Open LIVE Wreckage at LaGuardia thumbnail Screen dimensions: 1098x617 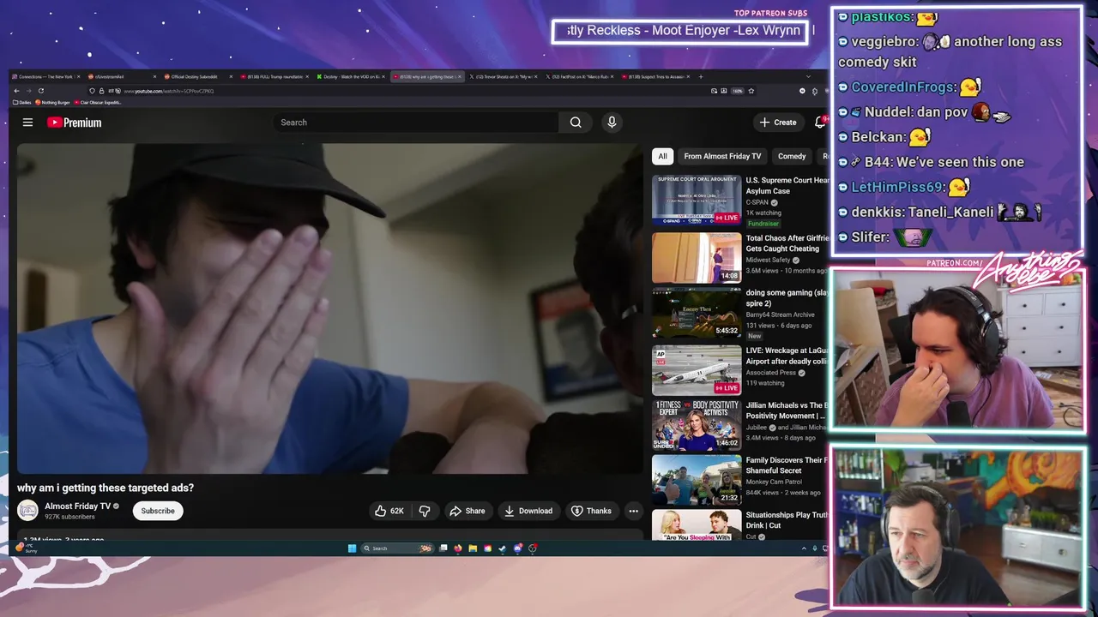point(697,369)
